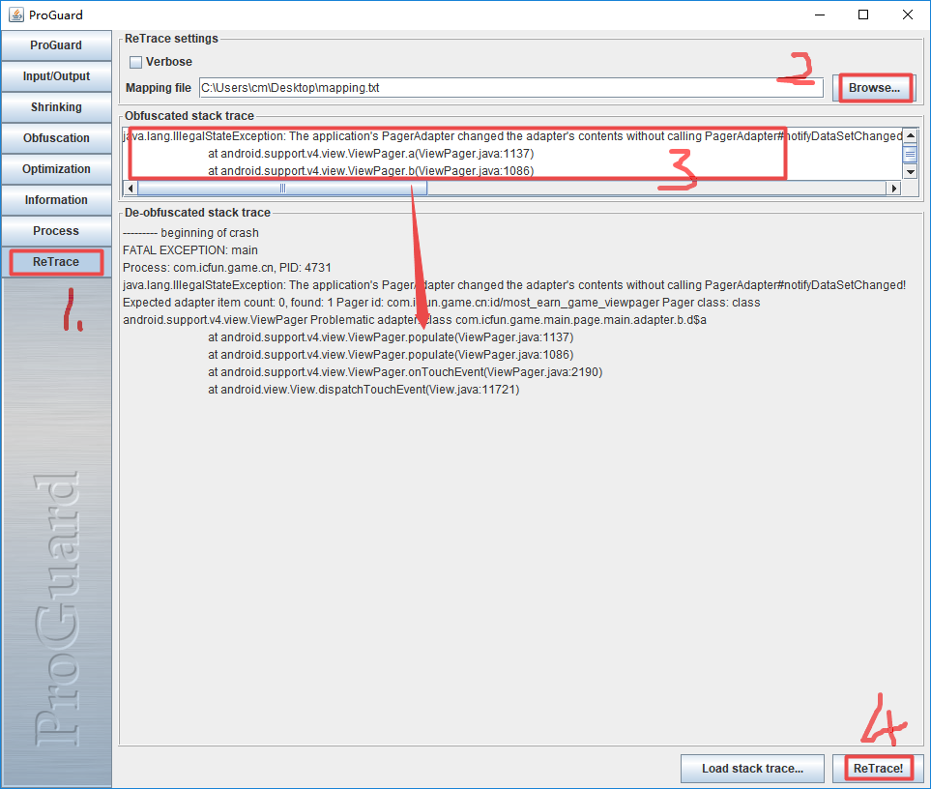
Task: Click the 'beginning of crash' line
Action: [x=190, y=233]
